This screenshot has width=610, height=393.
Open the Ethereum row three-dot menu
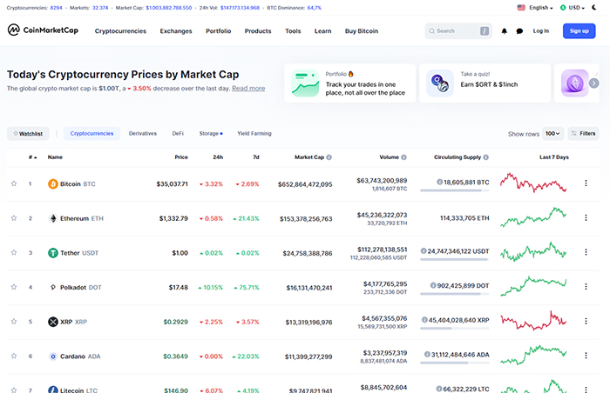pyautogui.click(x=586, y=217)
